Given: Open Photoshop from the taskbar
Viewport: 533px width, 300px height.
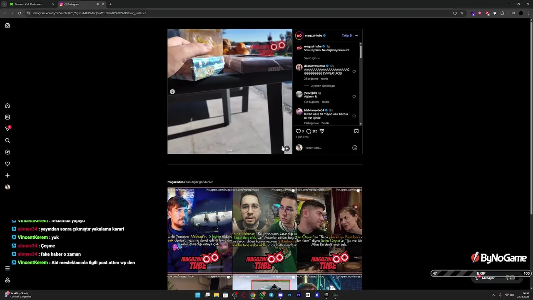Looking at the screenshot, I should coord(289,295).
